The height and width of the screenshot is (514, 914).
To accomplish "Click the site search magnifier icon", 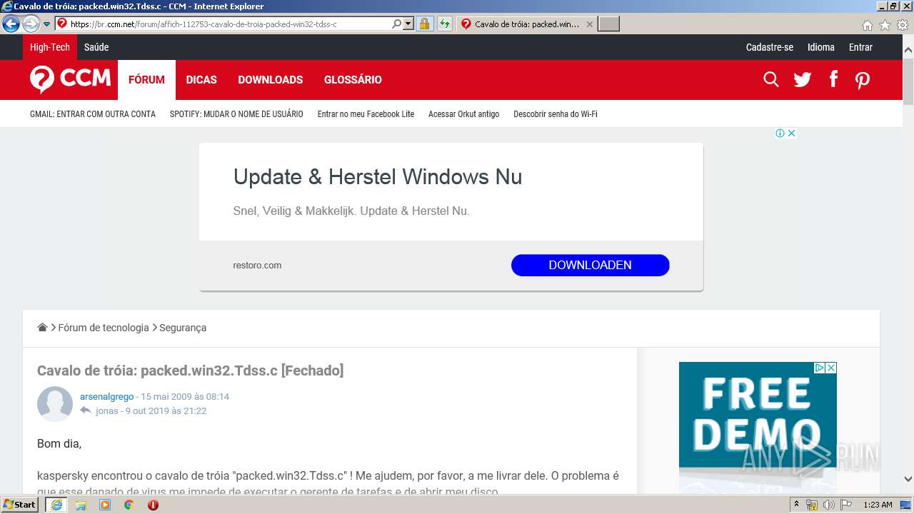I will pyautogui.click(x=771, y=79).
